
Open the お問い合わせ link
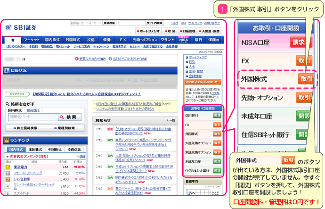[212, 23]
